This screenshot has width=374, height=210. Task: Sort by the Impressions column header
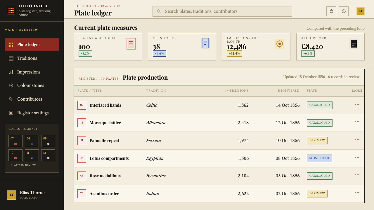(x=237, y=91)
